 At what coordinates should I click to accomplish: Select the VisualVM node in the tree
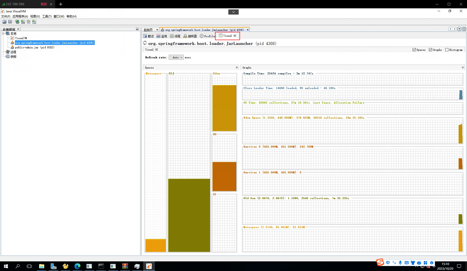click(x=21, y=38)
